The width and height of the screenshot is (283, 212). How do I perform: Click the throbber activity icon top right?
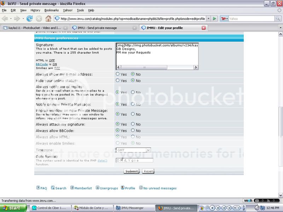coord(279,10)
